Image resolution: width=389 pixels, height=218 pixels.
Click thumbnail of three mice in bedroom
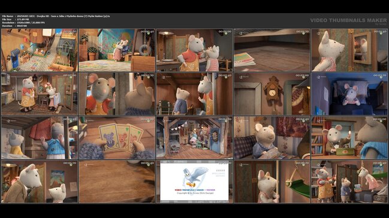pos(349,182)
